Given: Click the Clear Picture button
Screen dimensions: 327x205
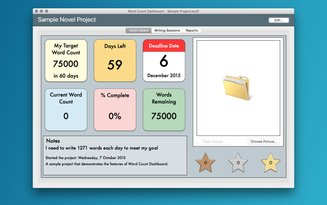Looking at the screenshot, I should [213, 142].
